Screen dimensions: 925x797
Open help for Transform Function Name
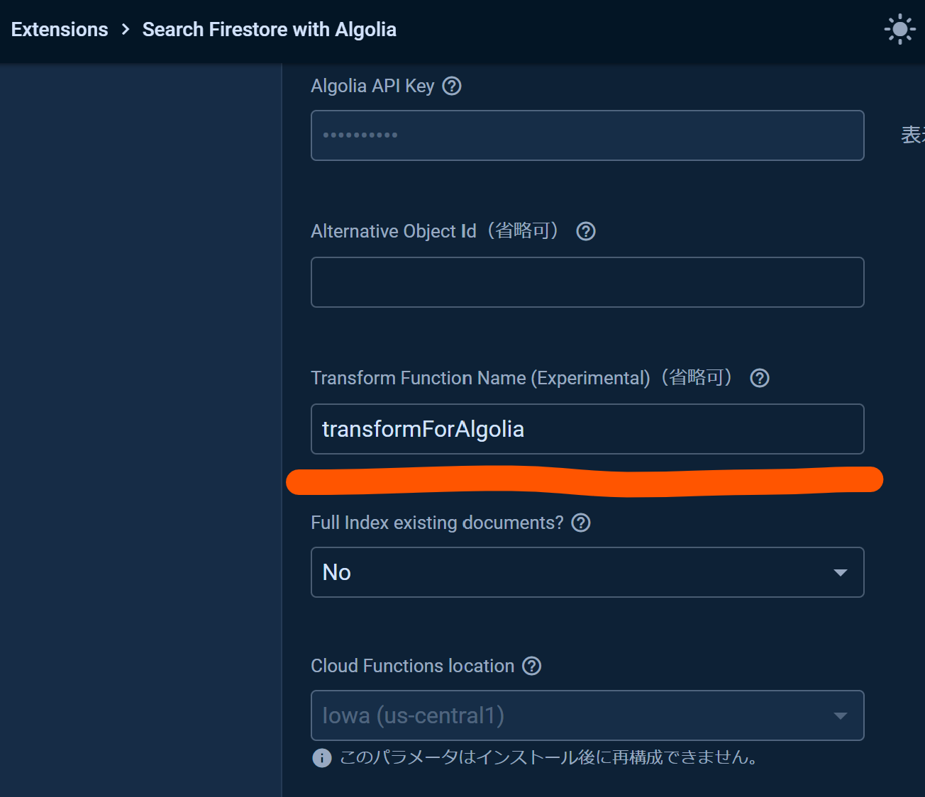[x=759, y=378]
